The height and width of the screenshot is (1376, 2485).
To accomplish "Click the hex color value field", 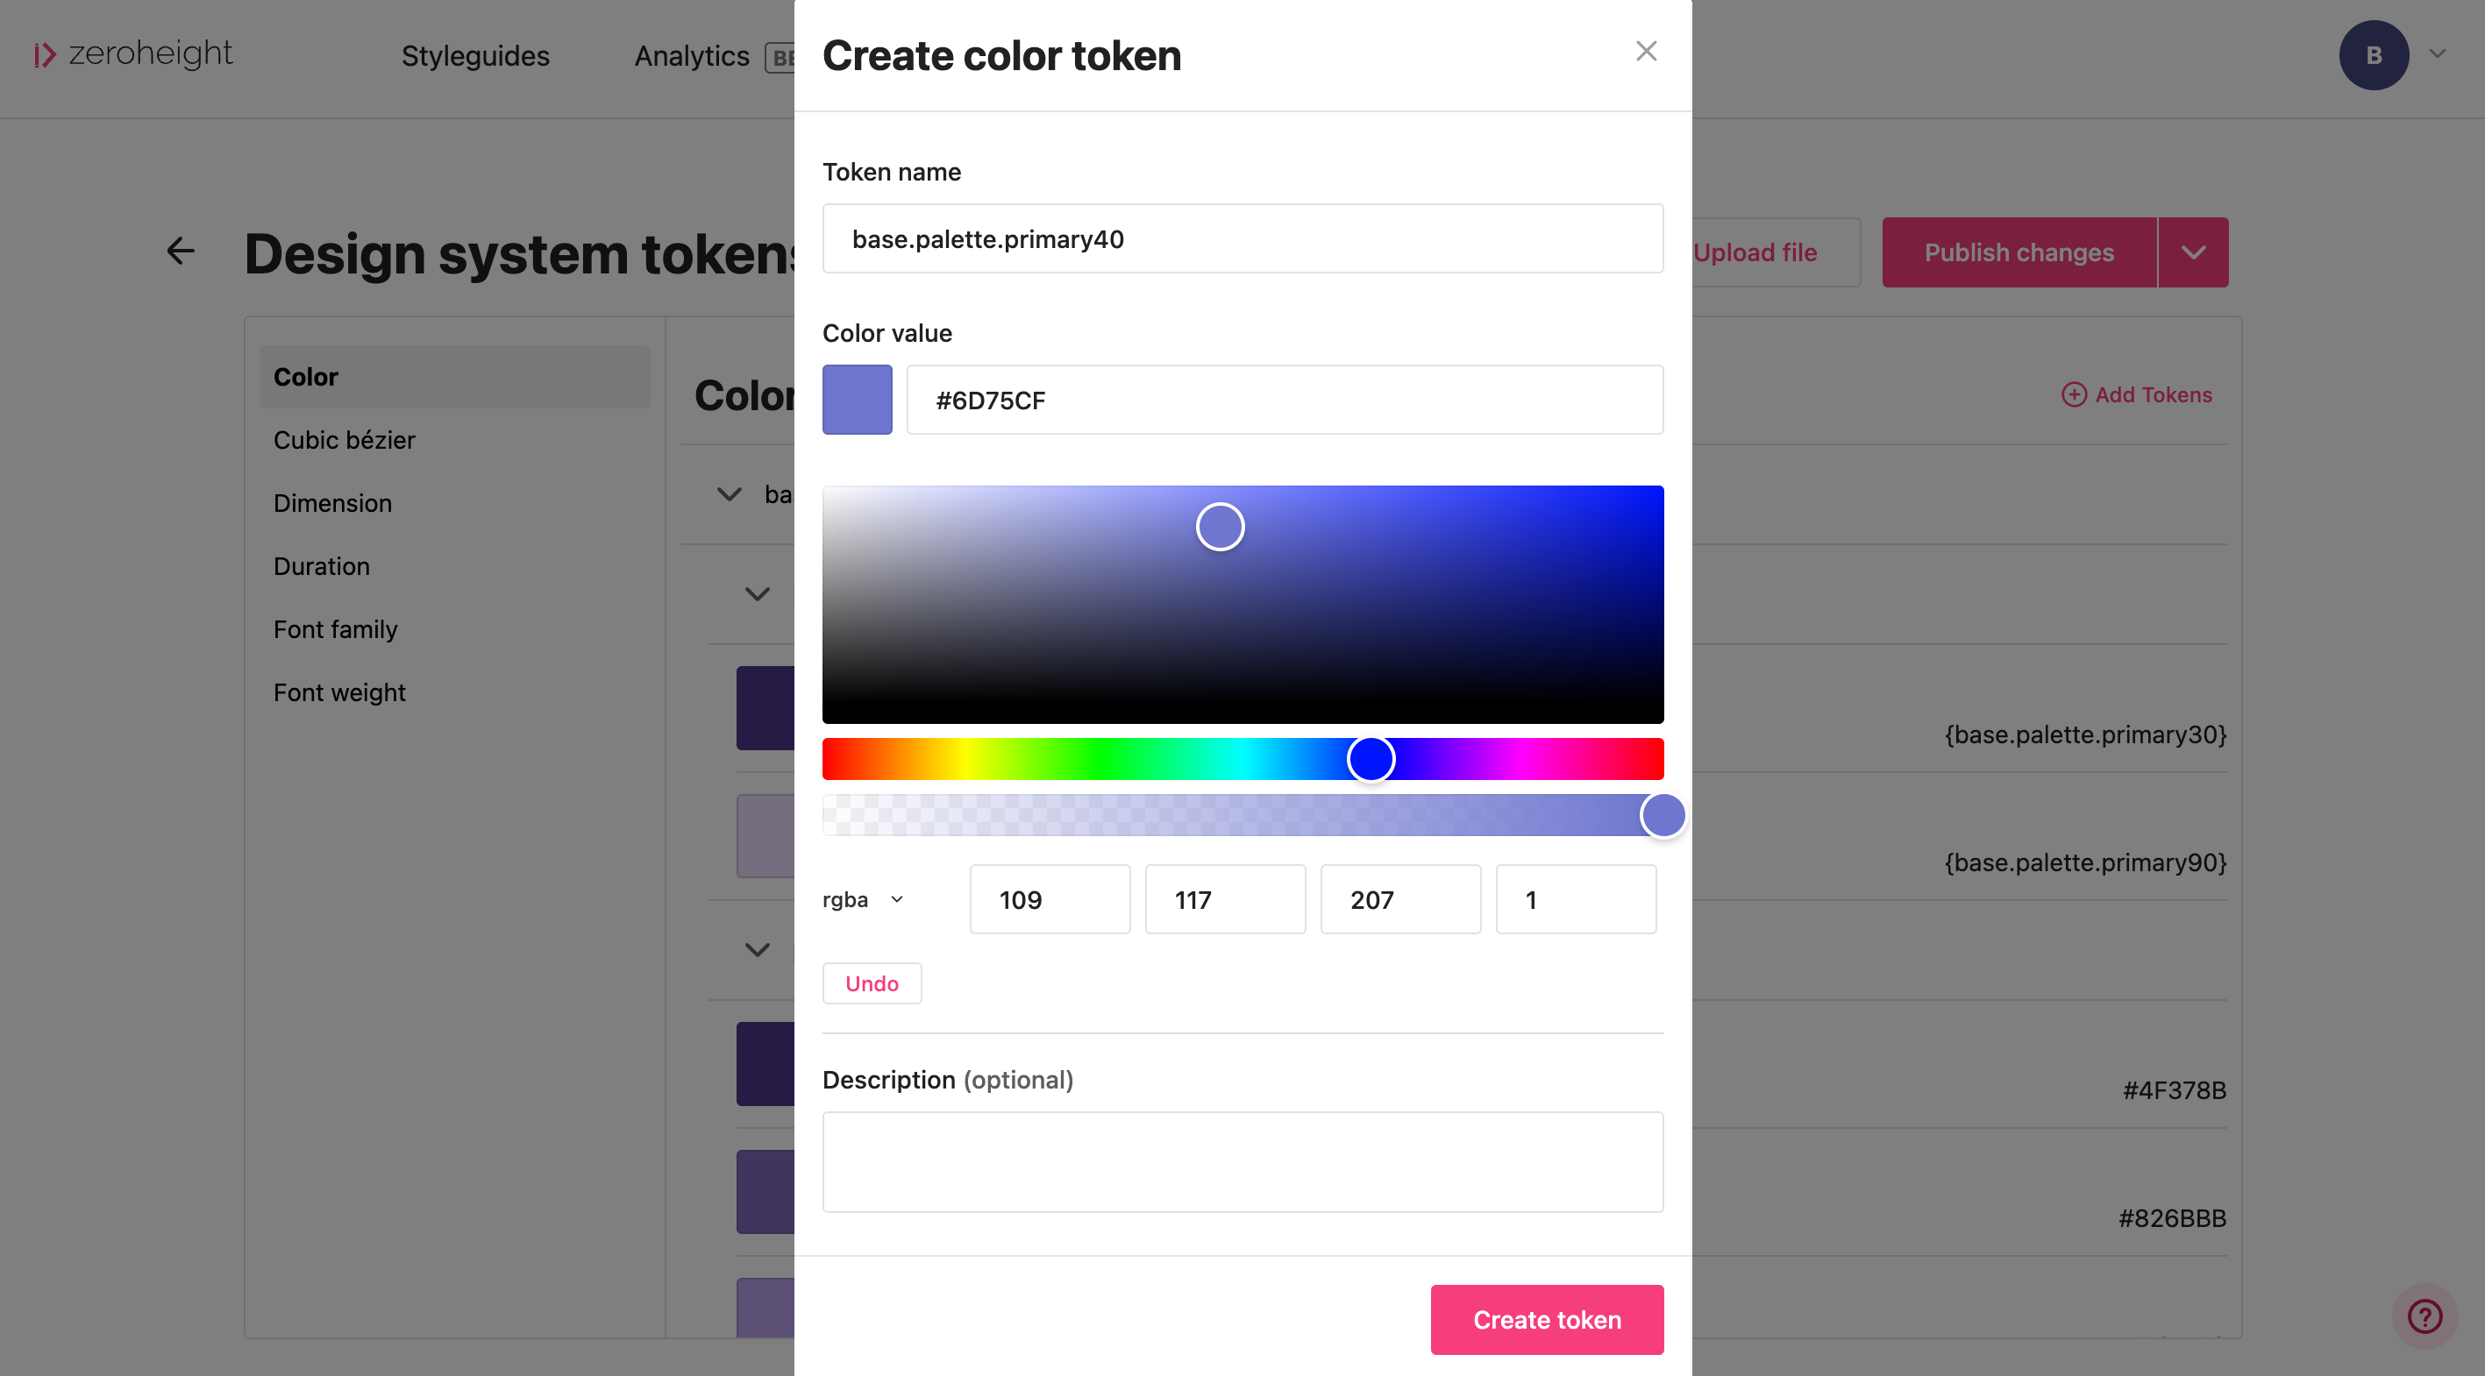I will [x=1285, y=401].
